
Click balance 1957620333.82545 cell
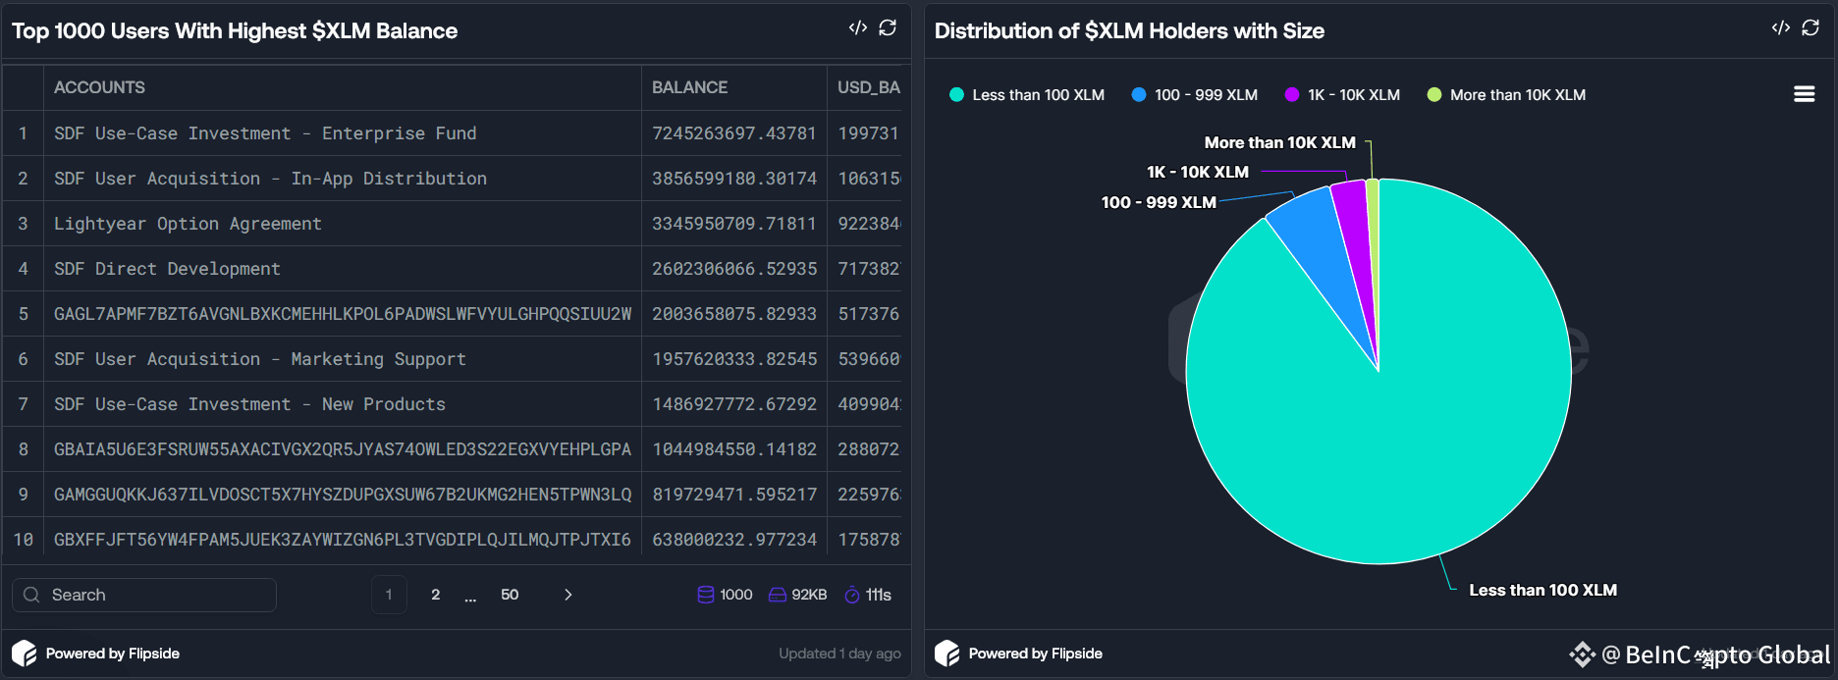pos(734,359)
